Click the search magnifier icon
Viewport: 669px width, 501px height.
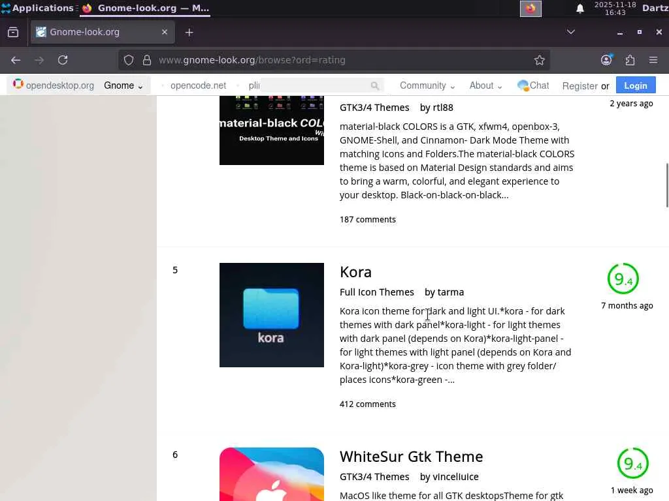[x=374, y=85]
